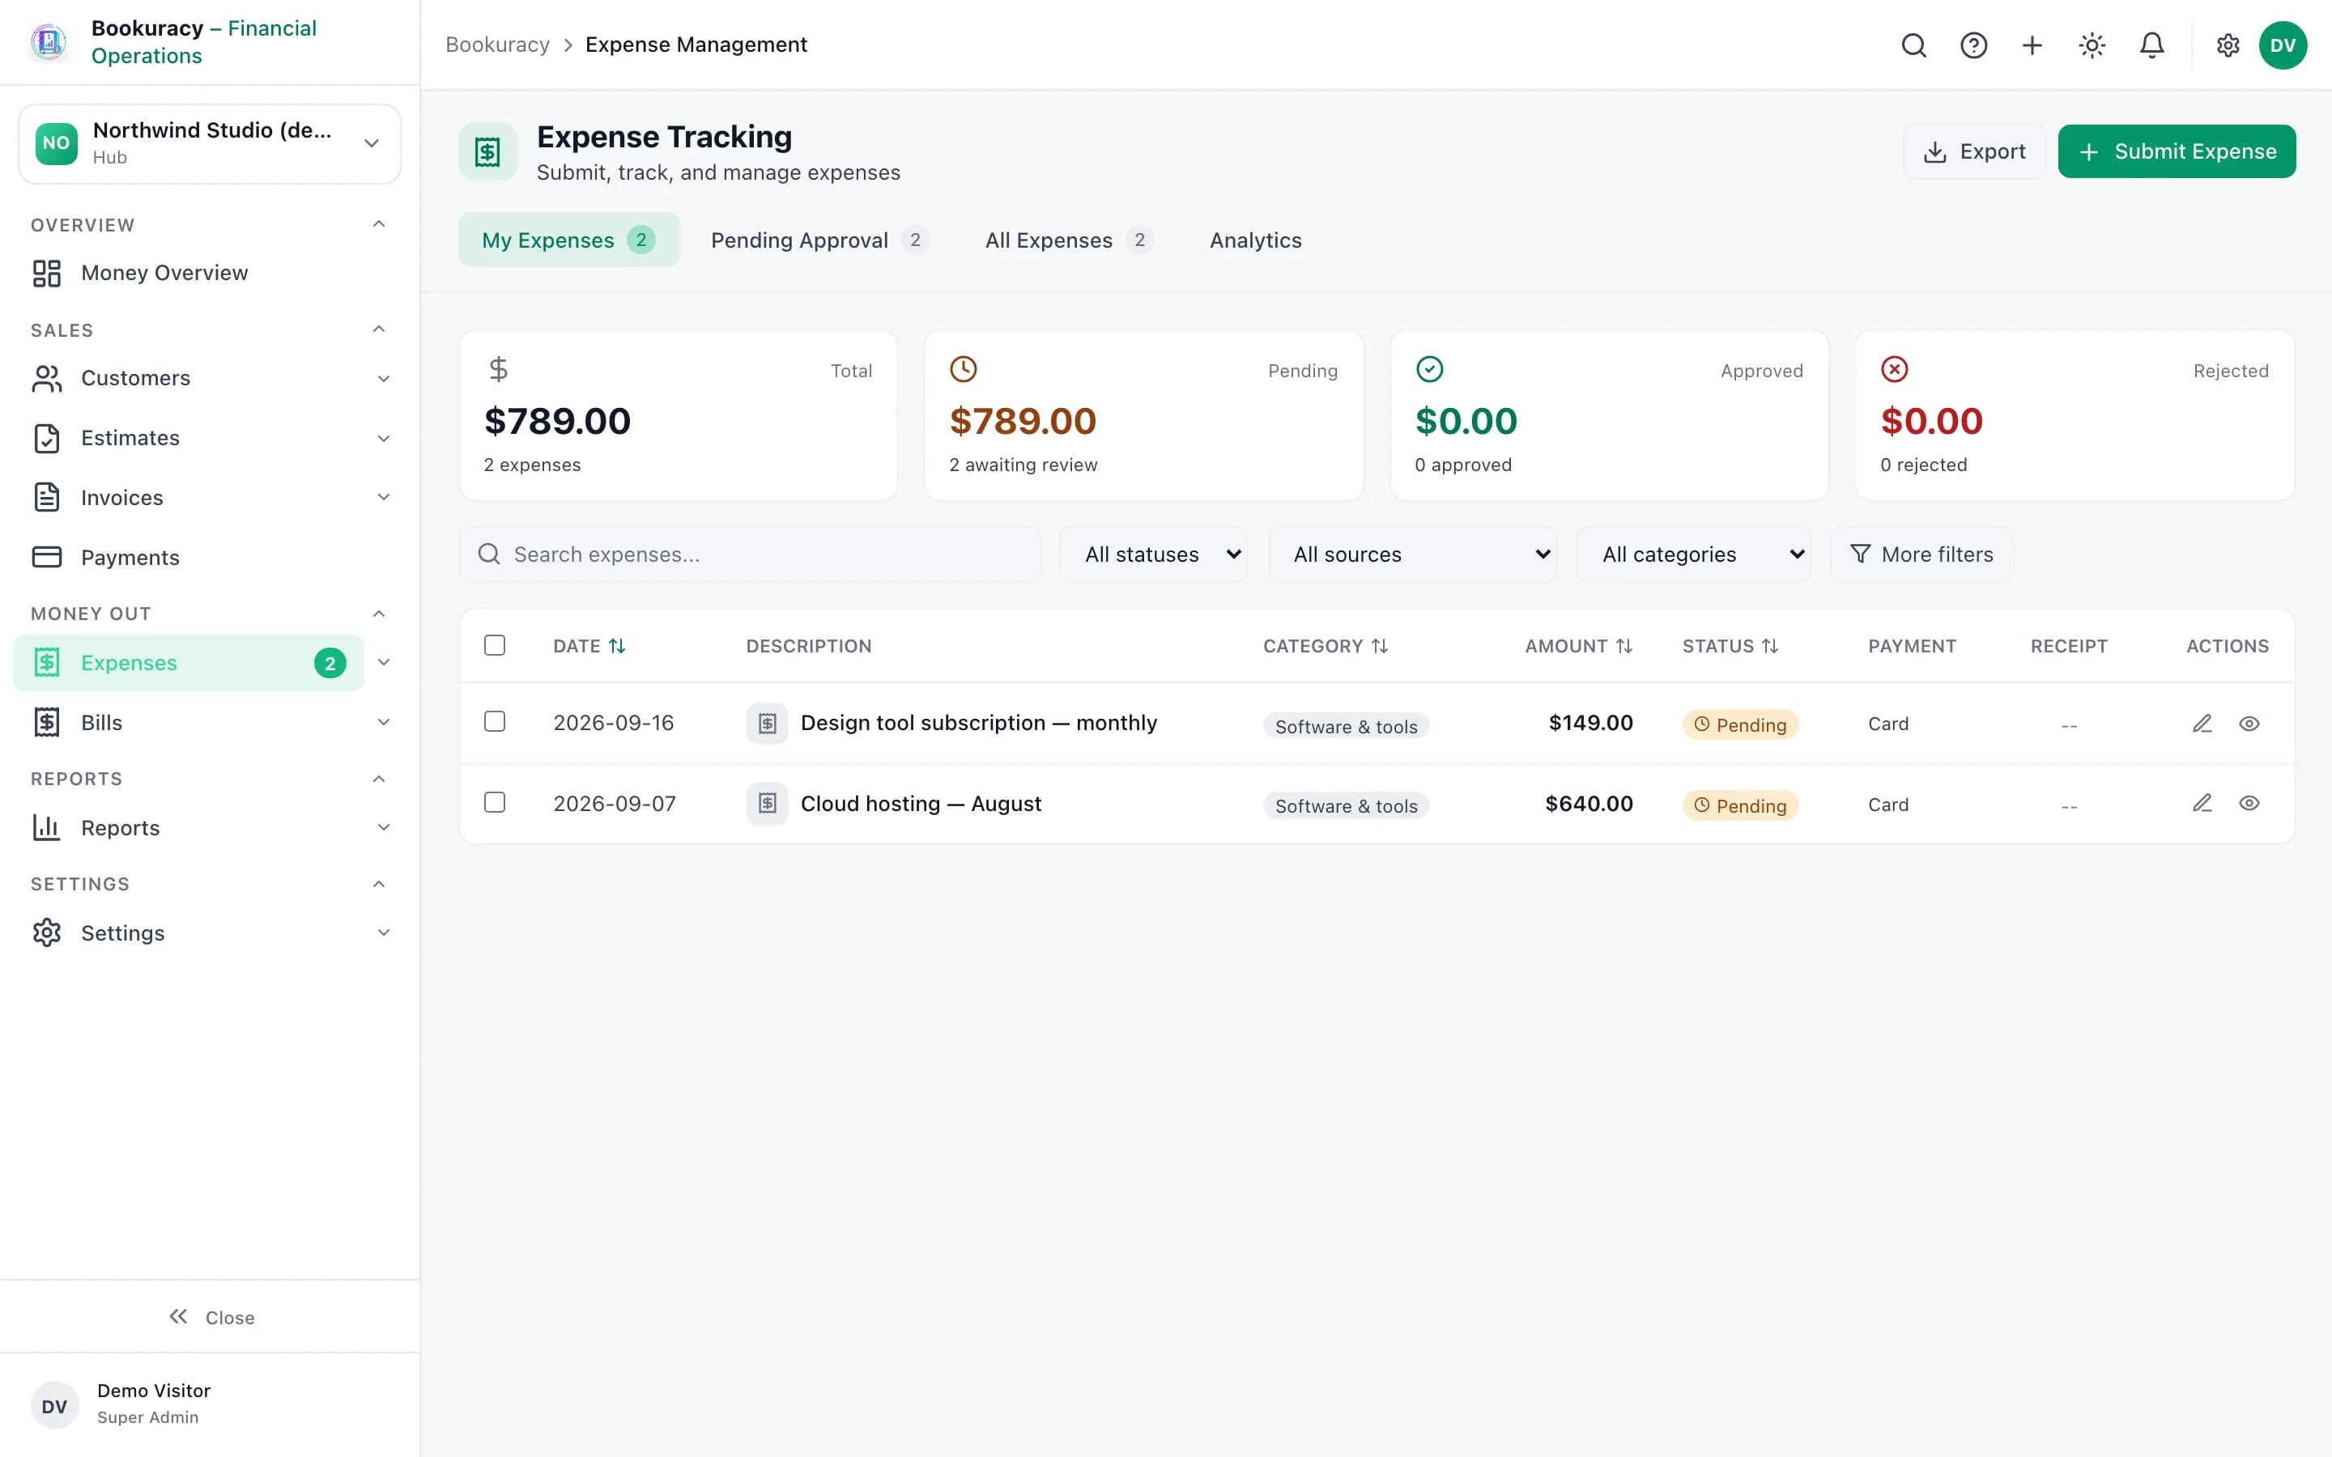
Task: Open the Analytics tab
Action: click(x=1256, y=241)
